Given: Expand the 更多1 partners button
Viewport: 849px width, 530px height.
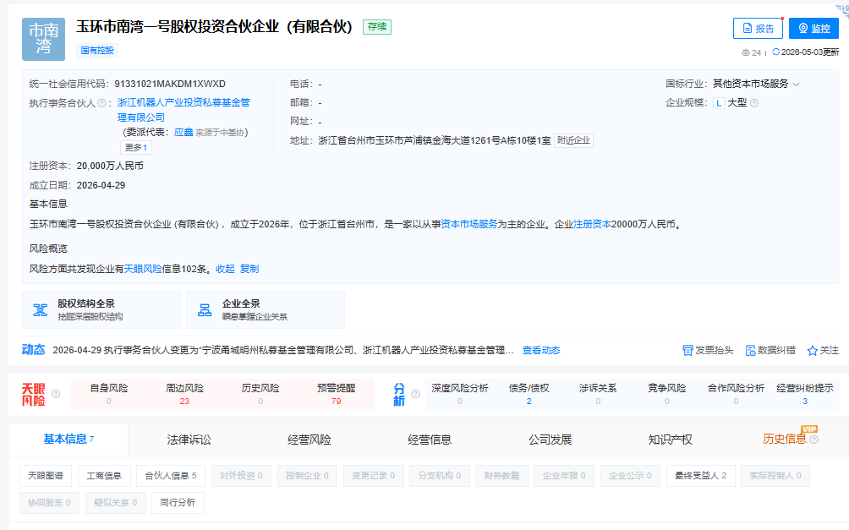Looking at the screenshot, I should point(136,147).
